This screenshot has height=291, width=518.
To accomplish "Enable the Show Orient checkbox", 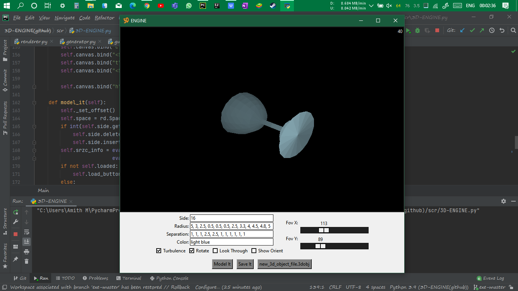I will point(254,251).
